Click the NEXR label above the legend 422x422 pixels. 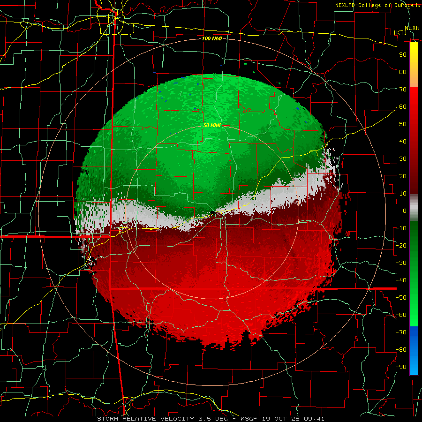click(412, 28)
